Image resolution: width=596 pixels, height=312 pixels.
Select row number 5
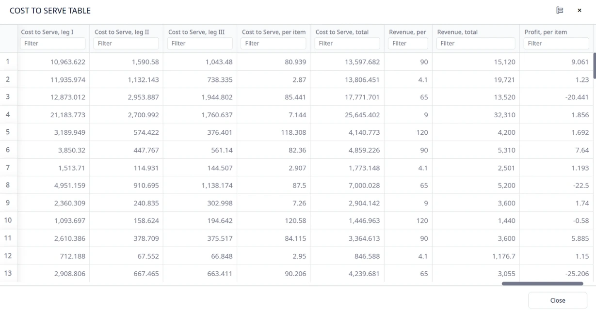(8, 132)
